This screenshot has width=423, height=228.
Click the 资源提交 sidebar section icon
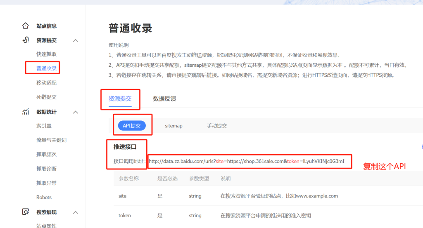(26, 40)
